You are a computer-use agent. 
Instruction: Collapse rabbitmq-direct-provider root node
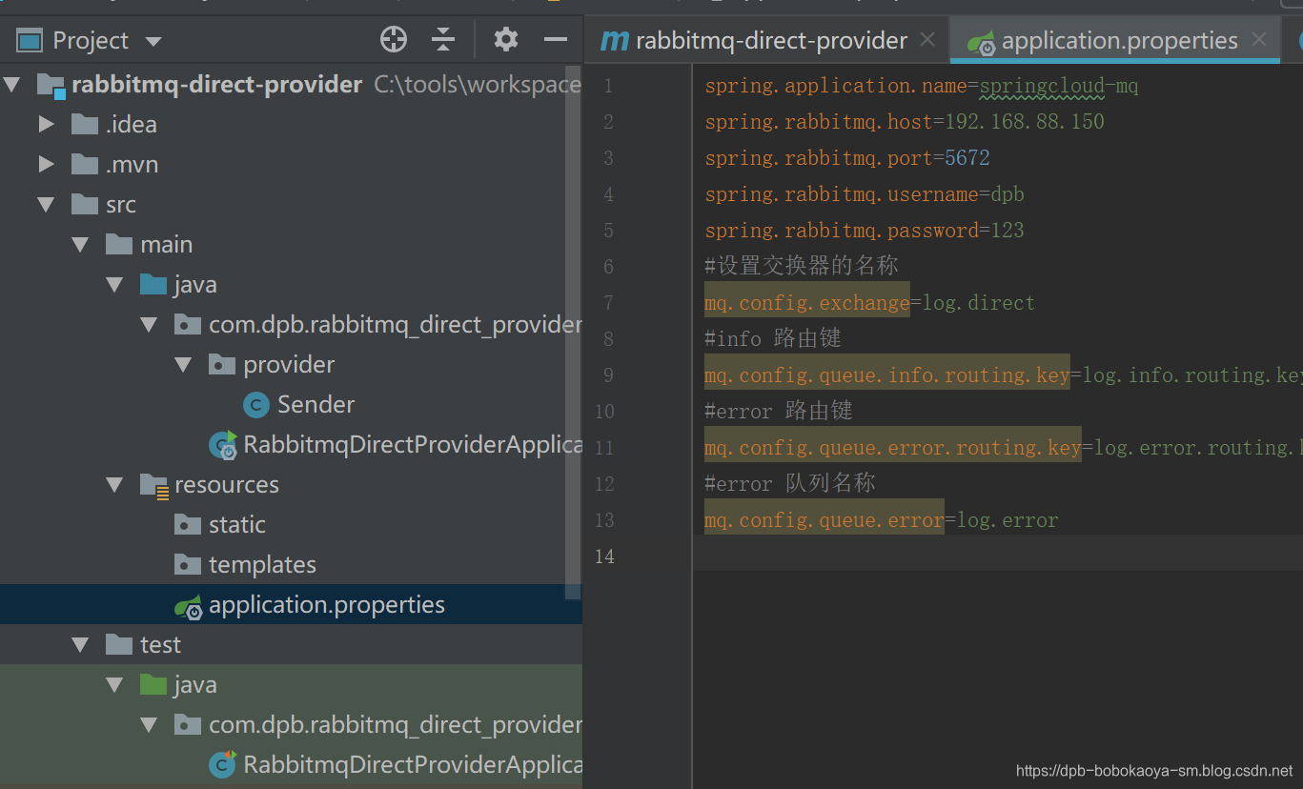(11, 85)
